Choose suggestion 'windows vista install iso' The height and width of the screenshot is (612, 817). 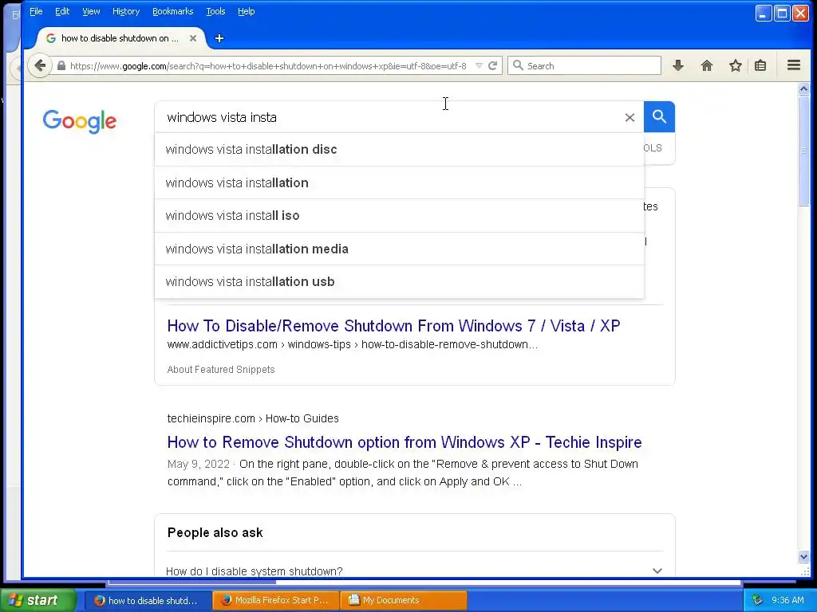[x=399, y=215]
